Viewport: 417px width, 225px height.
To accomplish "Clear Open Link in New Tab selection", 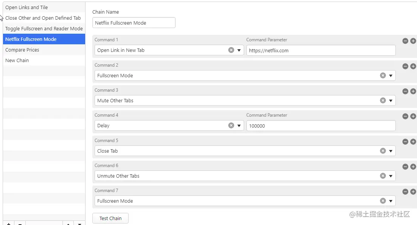I will 231,50.
